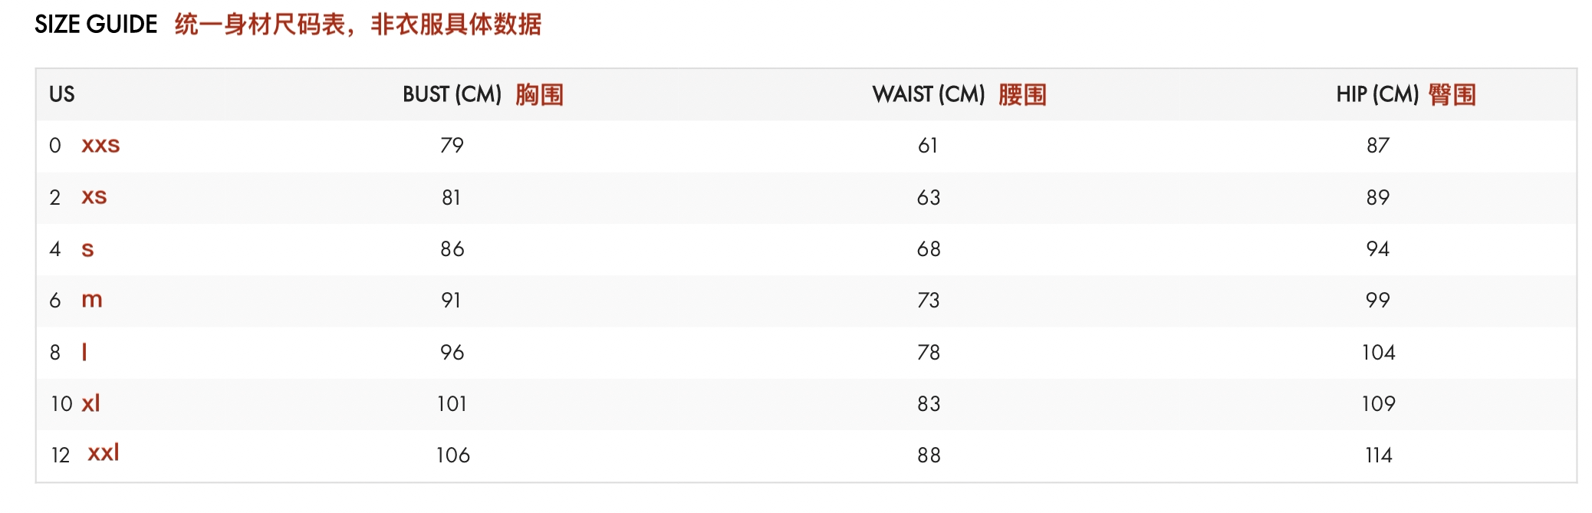Screen dimensions: 1592x513
Task: Select bust value 91
Action: [x=451, y=300]
